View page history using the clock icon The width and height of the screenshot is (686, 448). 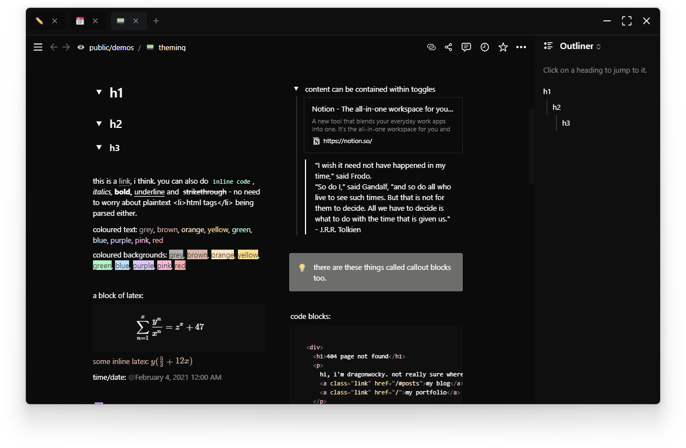tap(484, 47)
